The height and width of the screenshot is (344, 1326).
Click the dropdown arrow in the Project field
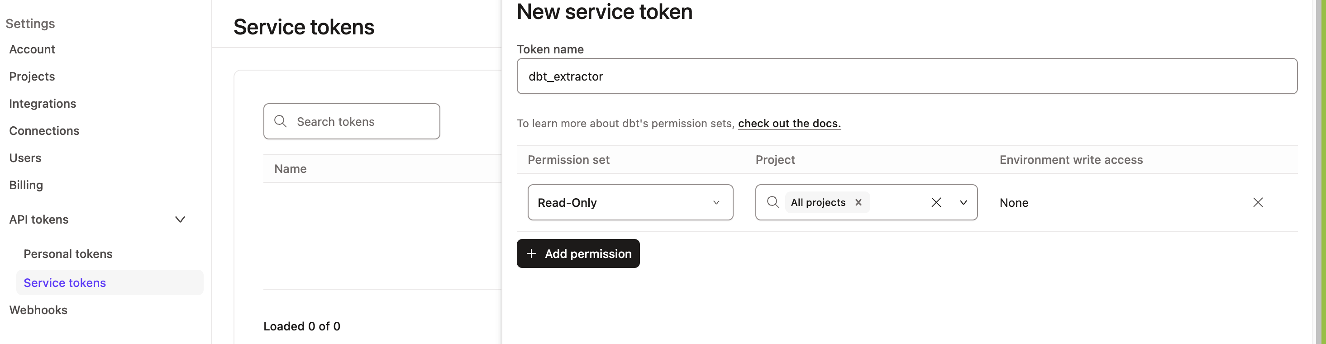[x=963, y=203]
